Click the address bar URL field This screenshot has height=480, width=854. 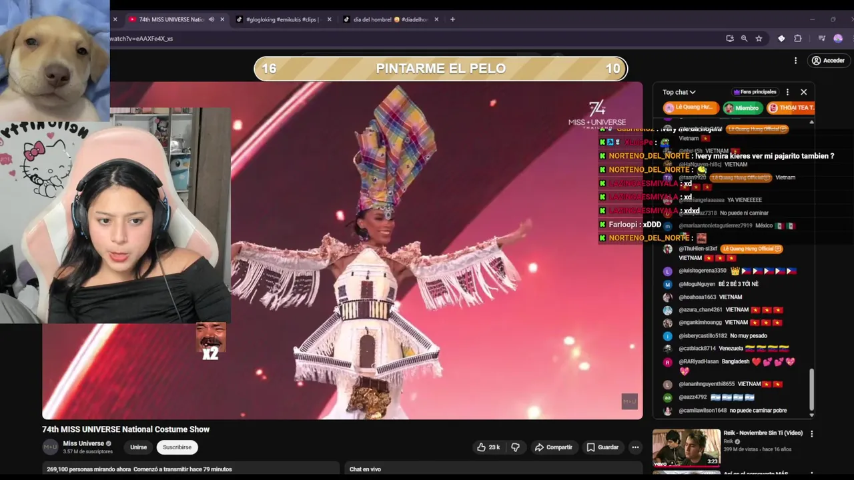click(414, 39)
